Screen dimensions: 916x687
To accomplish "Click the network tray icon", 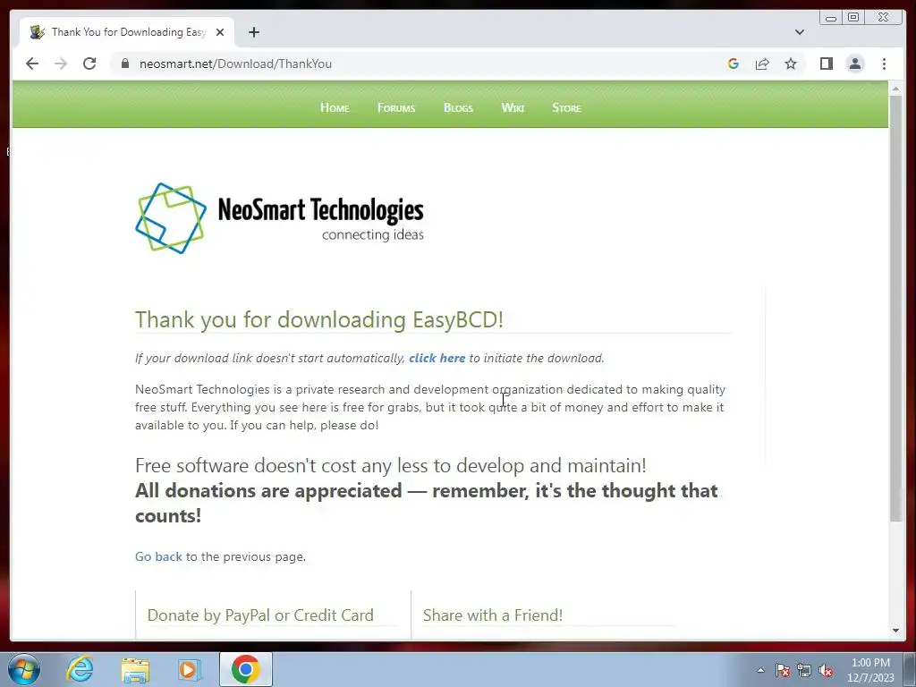I will pos(804,671).
